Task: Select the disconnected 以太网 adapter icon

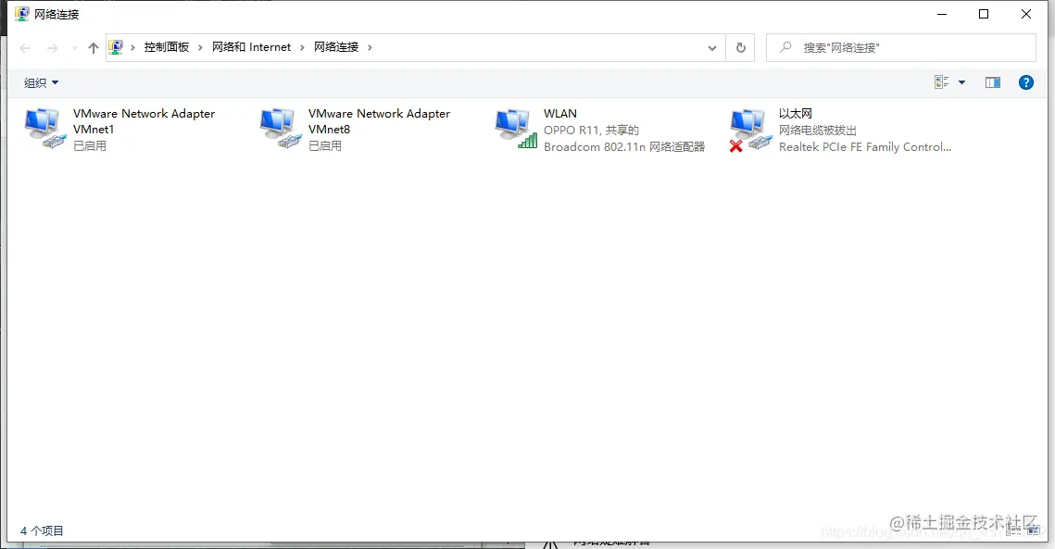Action: coord(748,128)
